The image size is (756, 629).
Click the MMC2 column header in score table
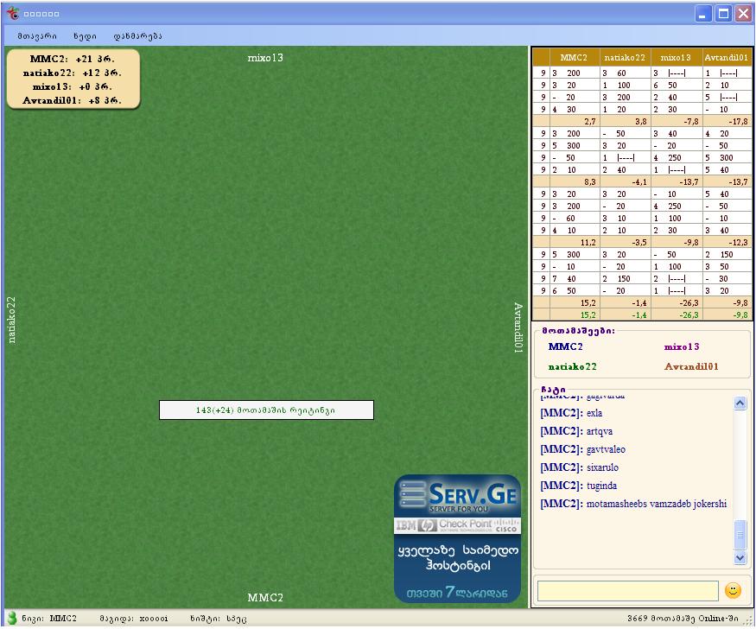(575, 57)
